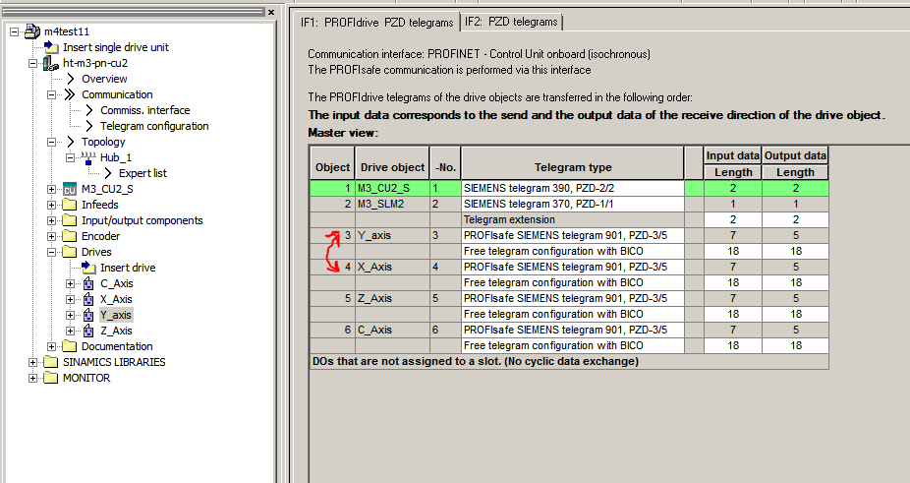
Task: Click the Infeeds folder icon
Action: tap(70, 205)
